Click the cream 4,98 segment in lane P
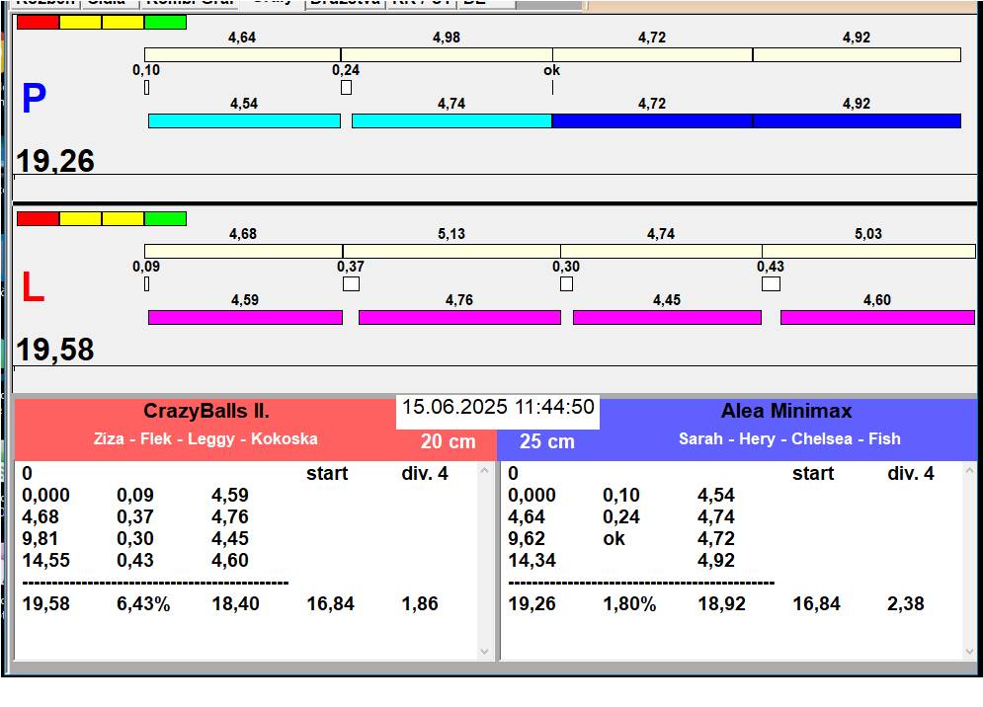 (447, 54)
